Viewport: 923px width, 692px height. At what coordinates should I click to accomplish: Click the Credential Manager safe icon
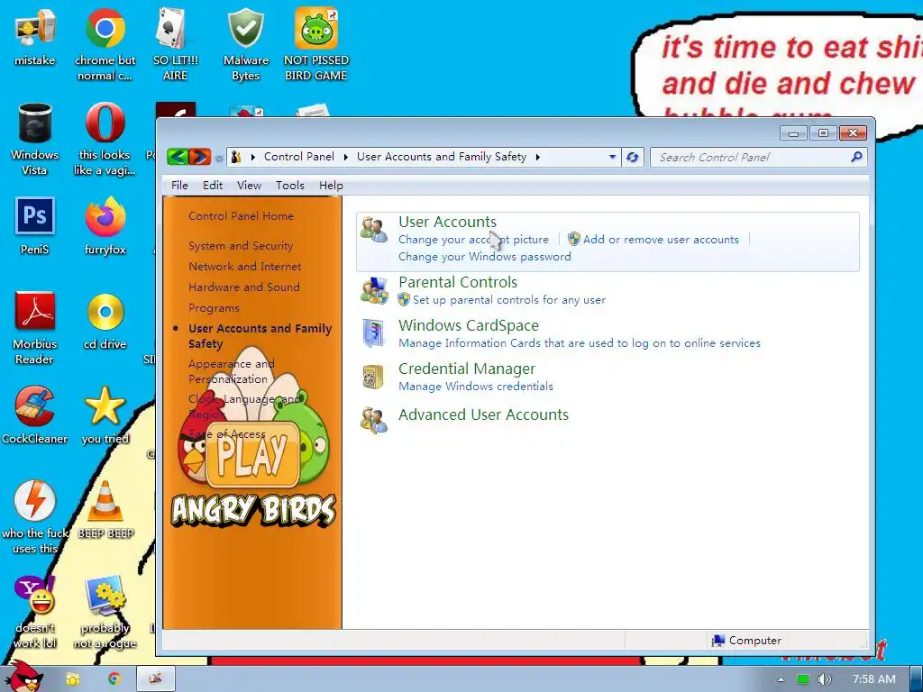coord(373,377)
